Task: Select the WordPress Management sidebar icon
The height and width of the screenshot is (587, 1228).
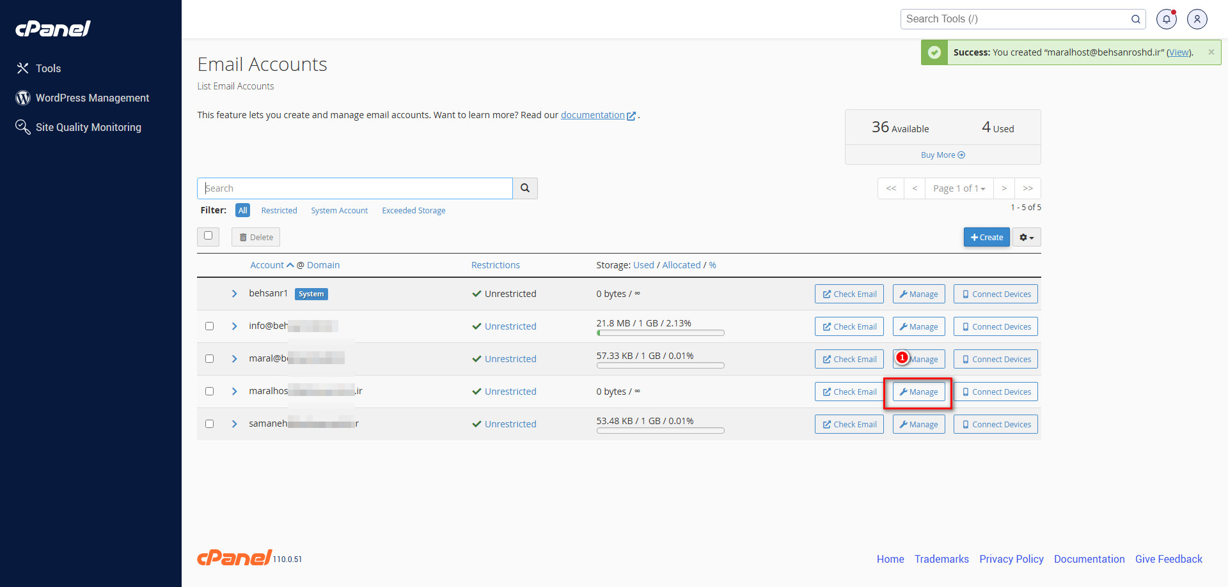Action: 22,98
